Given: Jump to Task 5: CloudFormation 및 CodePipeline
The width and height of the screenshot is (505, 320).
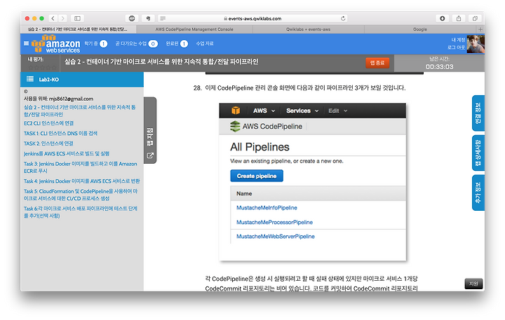Looking at the screenshot, I should coord(81,195).
